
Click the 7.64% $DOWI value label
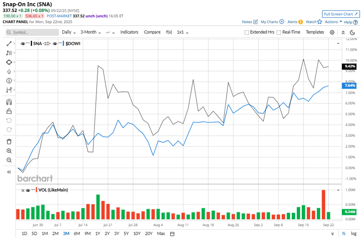coord(350,86)
